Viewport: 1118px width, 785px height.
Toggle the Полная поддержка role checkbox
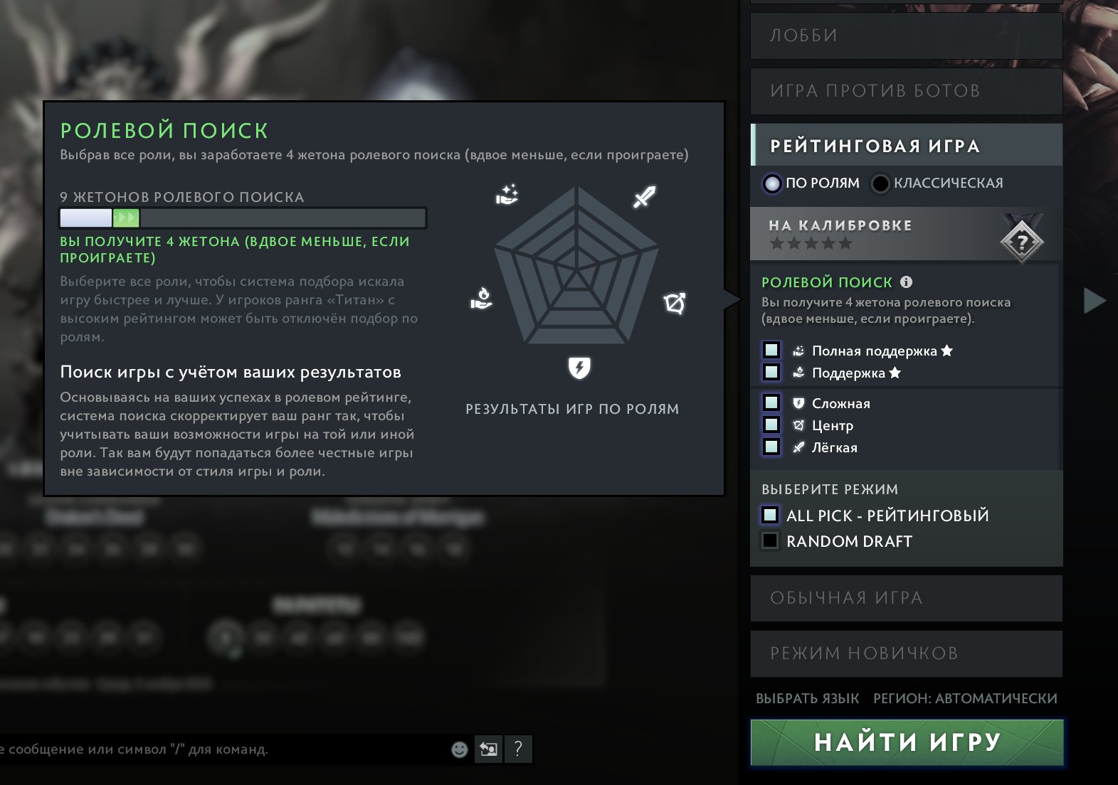click(x=771, y=350)
